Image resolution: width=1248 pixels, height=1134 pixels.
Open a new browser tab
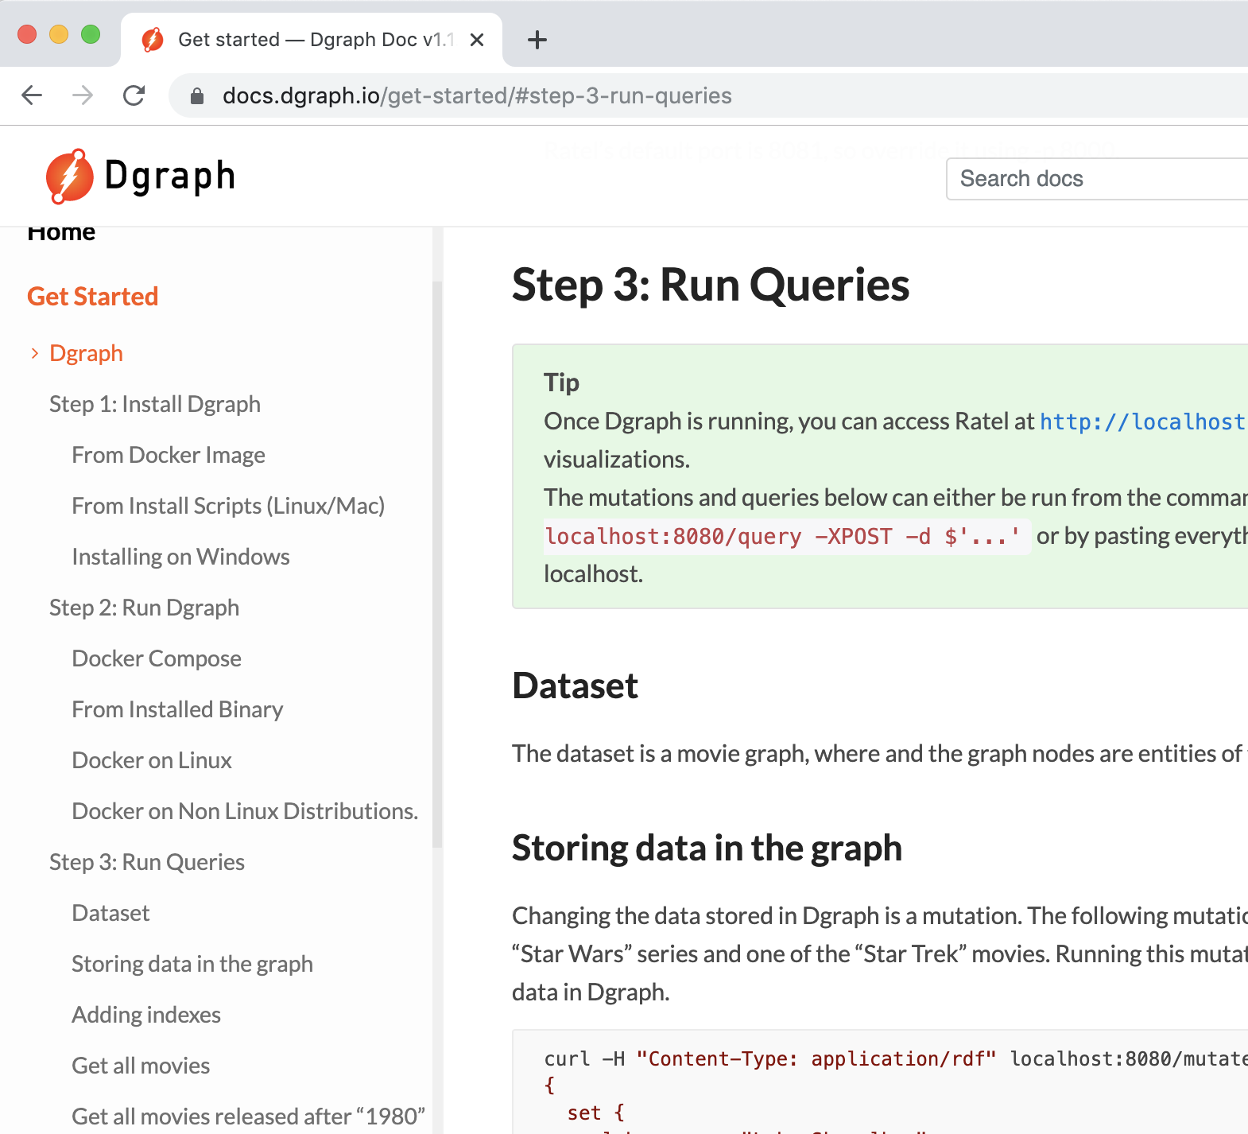click(x=537, y=40)
